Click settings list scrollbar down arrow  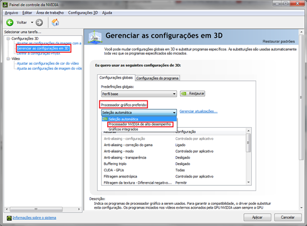pyautogui.click(x=248, y=182)
